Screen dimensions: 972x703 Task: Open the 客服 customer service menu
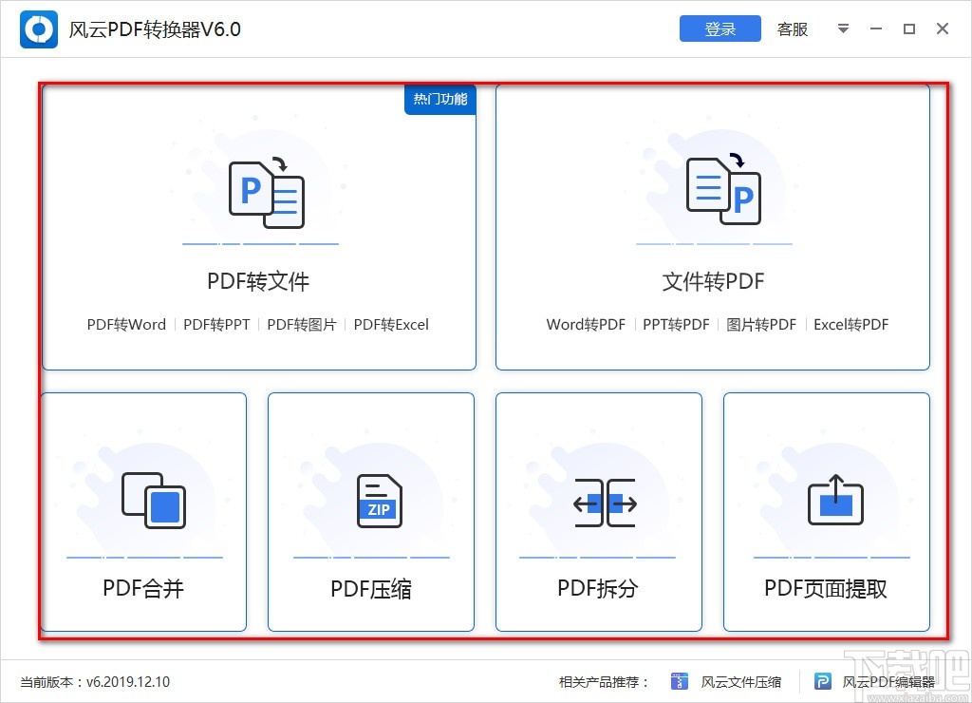(793, 28)
